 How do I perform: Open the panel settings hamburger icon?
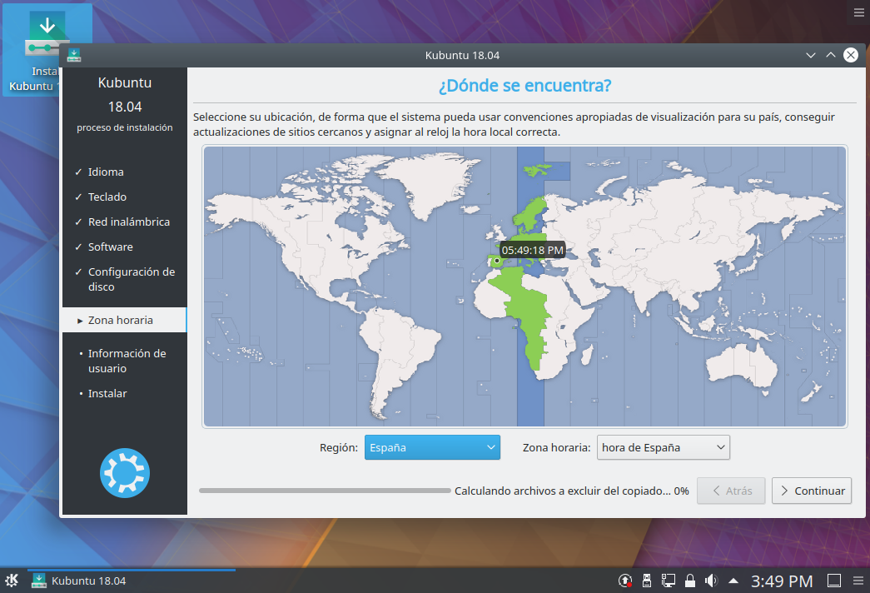(x=858, y=581)
